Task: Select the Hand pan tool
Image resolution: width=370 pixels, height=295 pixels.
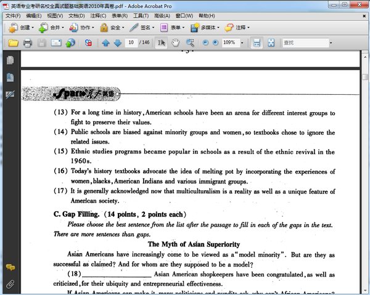Action: click(176, 42)
